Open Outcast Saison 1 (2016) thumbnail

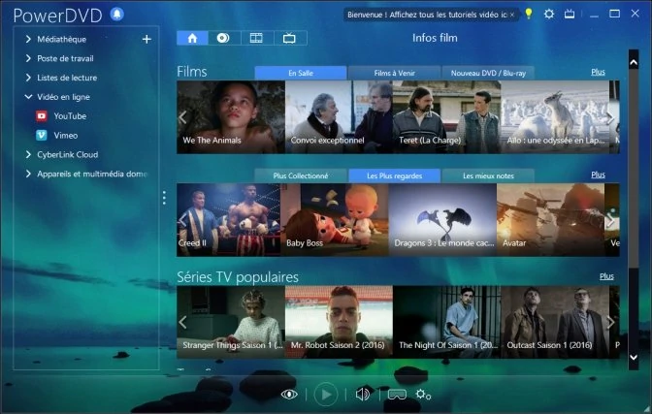pyautogui.click(x=555, y=322)
